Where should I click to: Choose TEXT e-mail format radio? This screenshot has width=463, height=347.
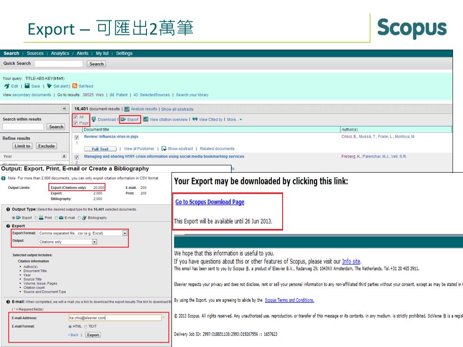pos(85,326)
